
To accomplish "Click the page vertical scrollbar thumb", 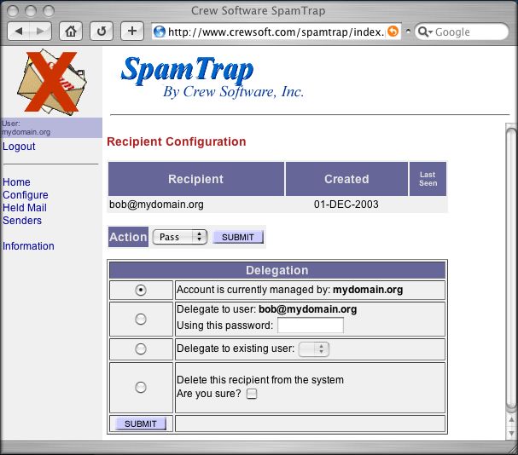I will (511, 269).
